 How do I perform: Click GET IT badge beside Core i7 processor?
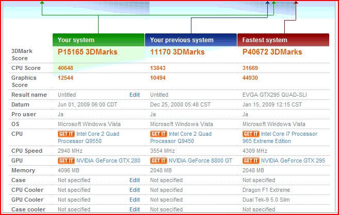coord(251,134)
